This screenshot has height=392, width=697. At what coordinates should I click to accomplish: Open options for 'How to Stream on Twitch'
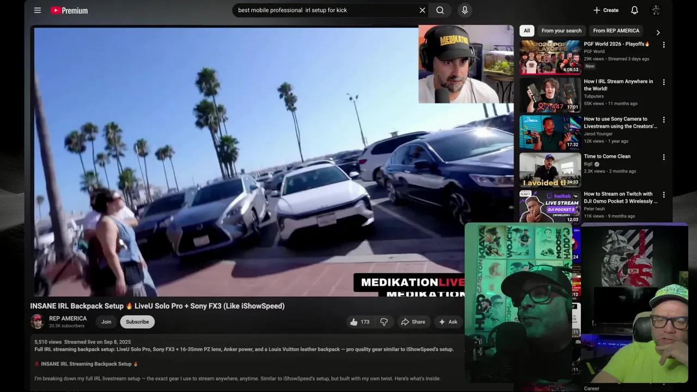click(663, 195)
